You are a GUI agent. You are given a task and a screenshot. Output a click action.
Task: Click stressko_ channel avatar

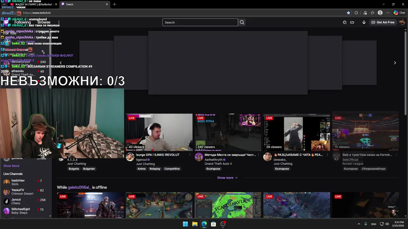click(x=267, y=157)
